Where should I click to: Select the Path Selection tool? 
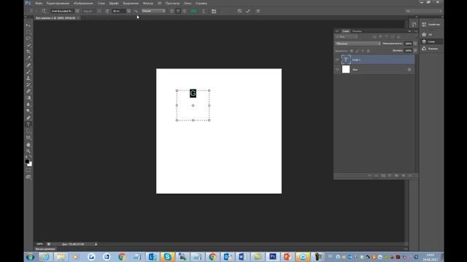tap(28, 131)
